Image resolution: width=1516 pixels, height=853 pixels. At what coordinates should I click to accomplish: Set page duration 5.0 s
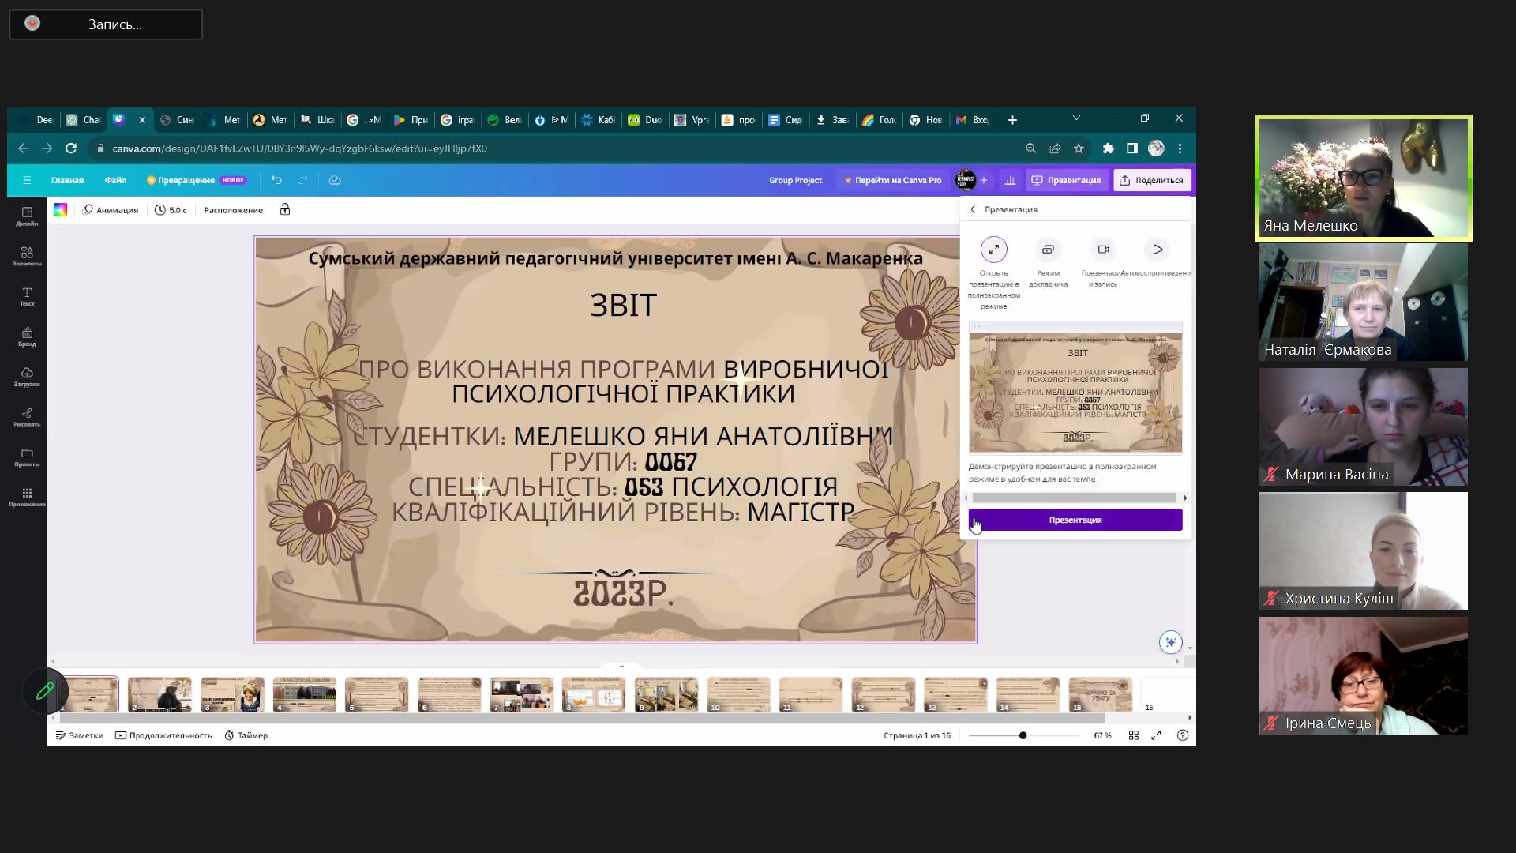(171, 209)
